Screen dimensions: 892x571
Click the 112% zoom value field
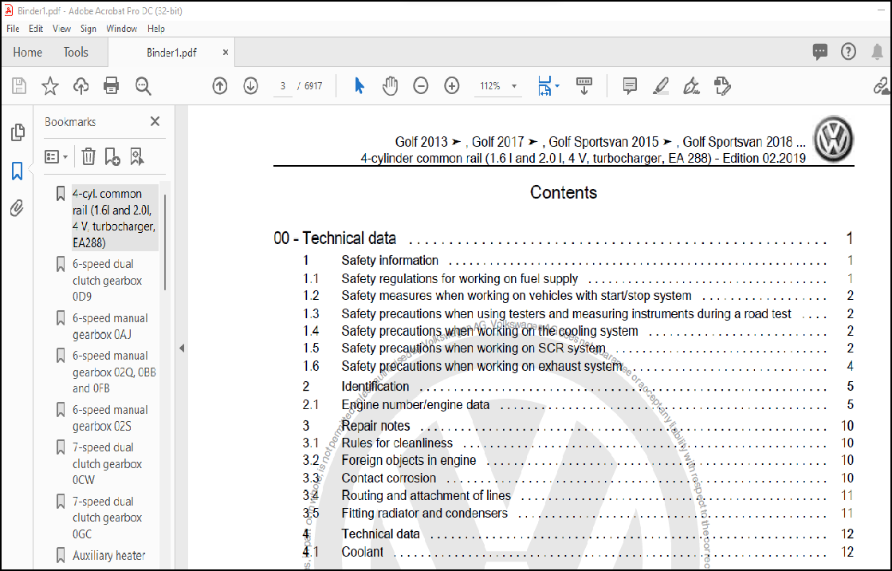click(x=489, y=86)
